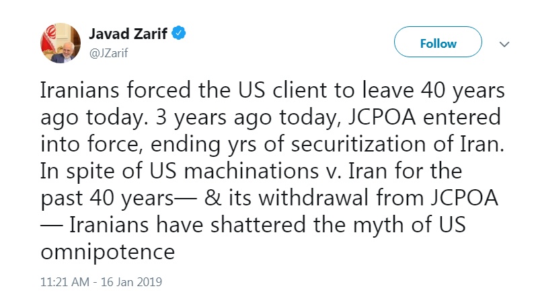Image resolution: width=538 pixels, height=303 pixels.
Task: Click the phrase "3 years ago today"
Action: click(x=233, y=116)
